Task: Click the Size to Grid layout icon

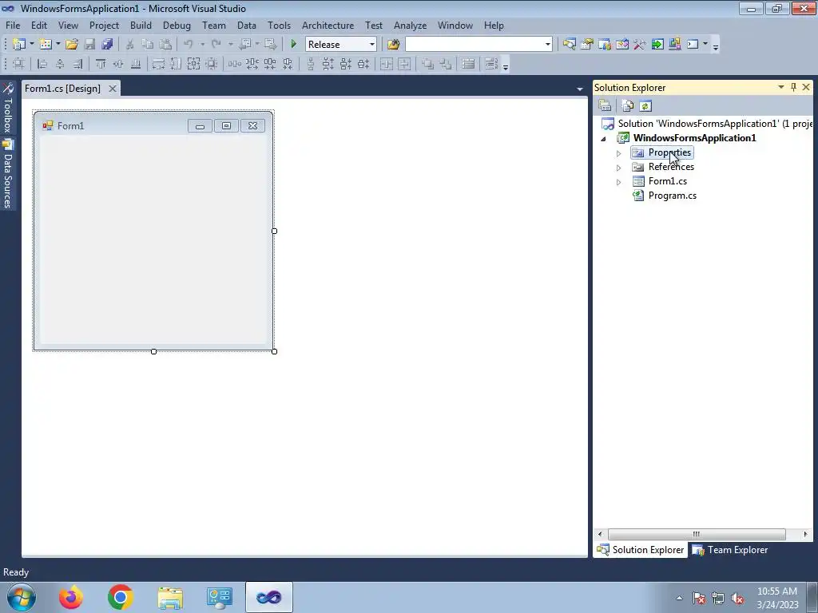Action: point(211,64)
